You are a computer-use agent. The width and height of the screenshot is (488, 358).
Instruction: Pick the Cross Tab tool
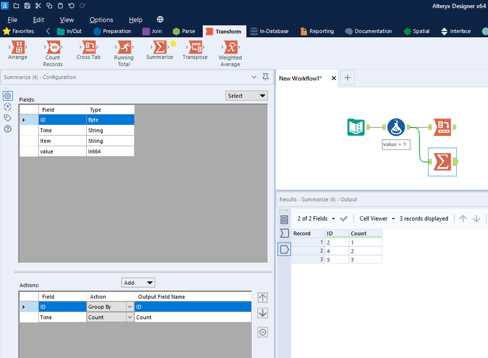pyautogui.click(x=88, y=48)
